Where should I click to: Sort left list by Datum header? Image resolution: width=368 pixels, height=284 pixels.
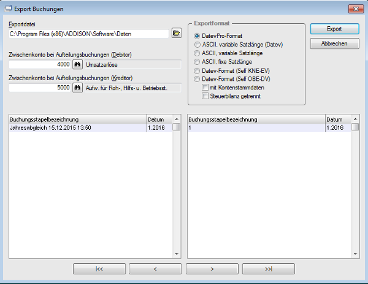[159, 119]
